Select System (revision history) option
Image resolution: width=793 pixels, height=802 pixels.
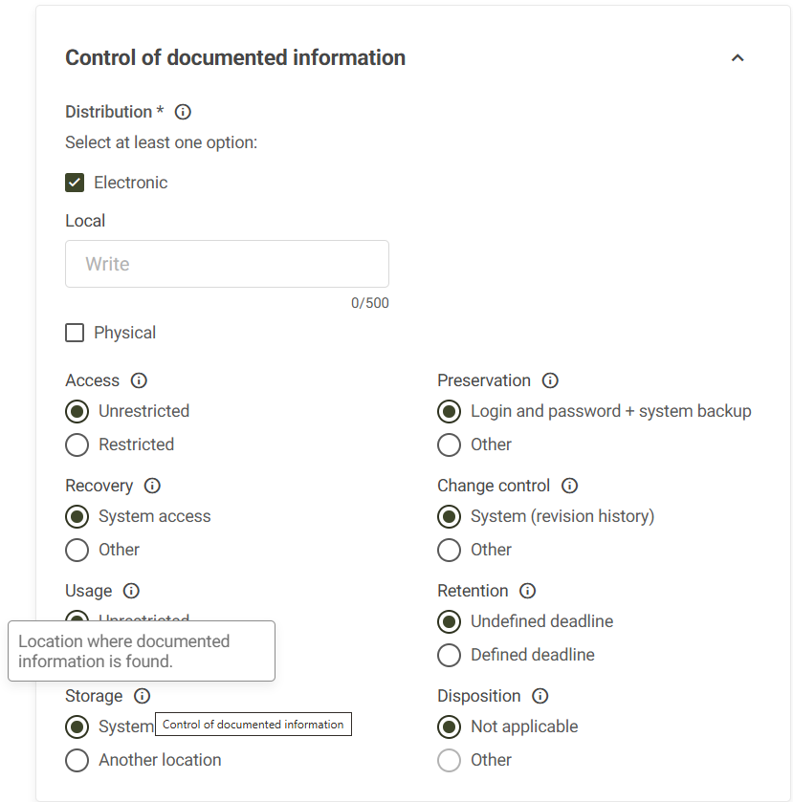point(449,516)
